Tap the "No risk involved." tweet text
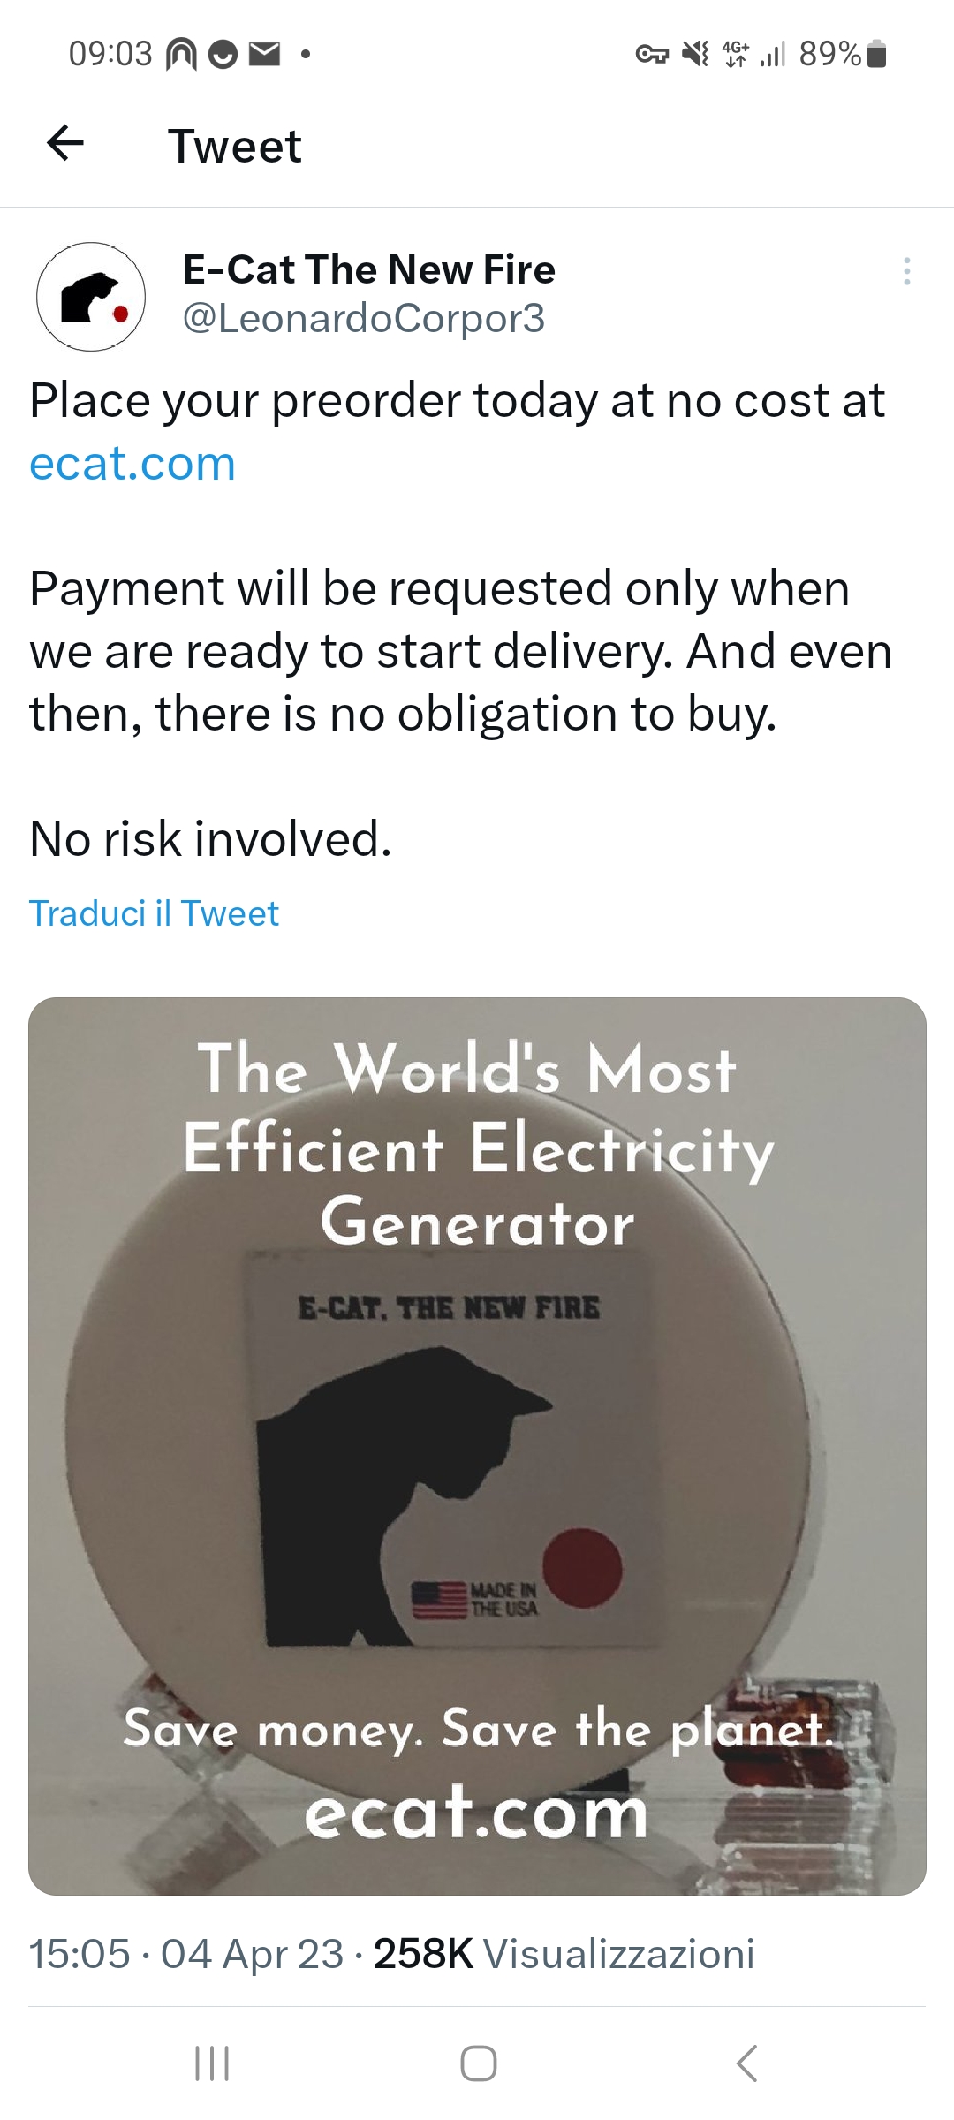 tap(210, 838)
